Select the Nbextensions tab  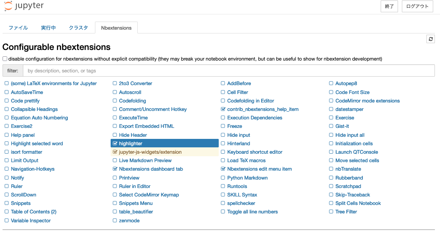tap(116, 28)
